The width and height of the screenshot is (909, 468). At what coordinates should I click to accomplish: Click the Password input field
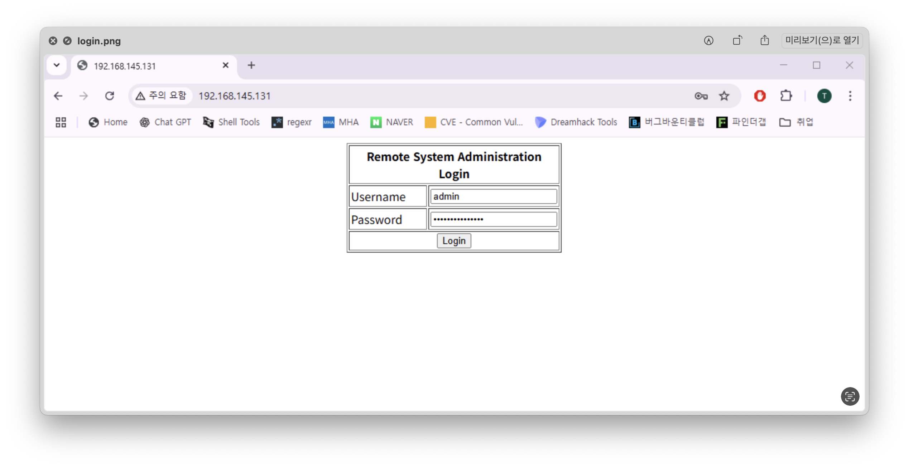tap(493, 219)
